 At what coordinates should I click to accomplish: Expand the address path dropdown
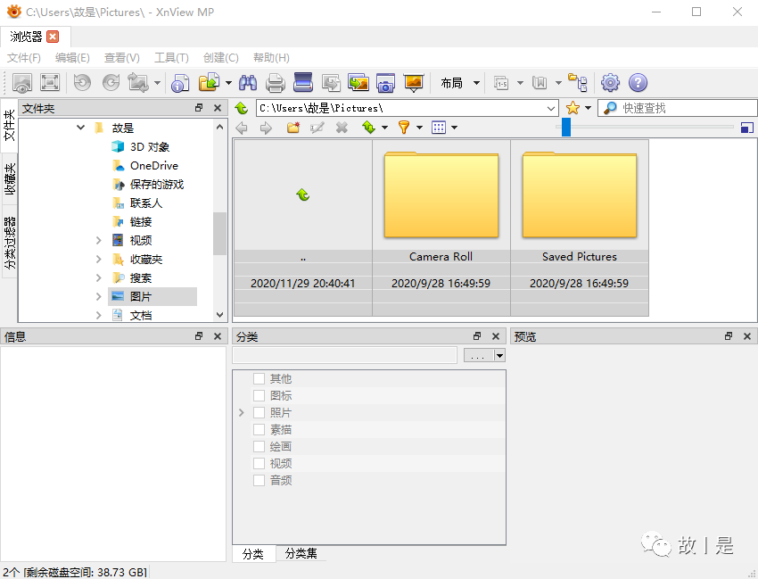[x=550, y=108]
